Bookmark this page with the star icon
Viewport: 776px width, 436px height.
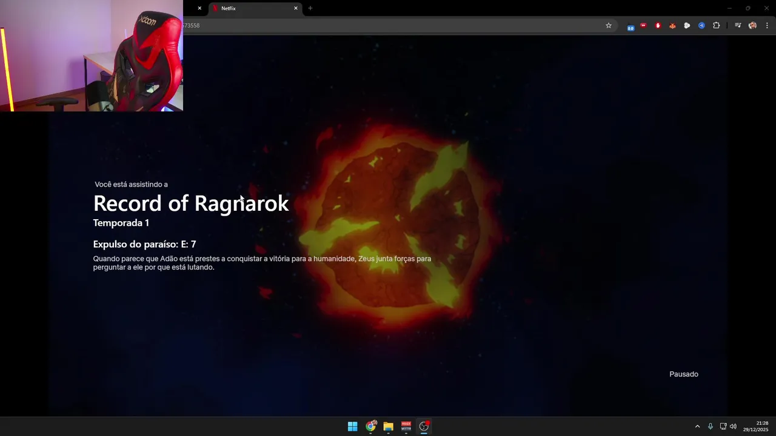tap(609, 25)
